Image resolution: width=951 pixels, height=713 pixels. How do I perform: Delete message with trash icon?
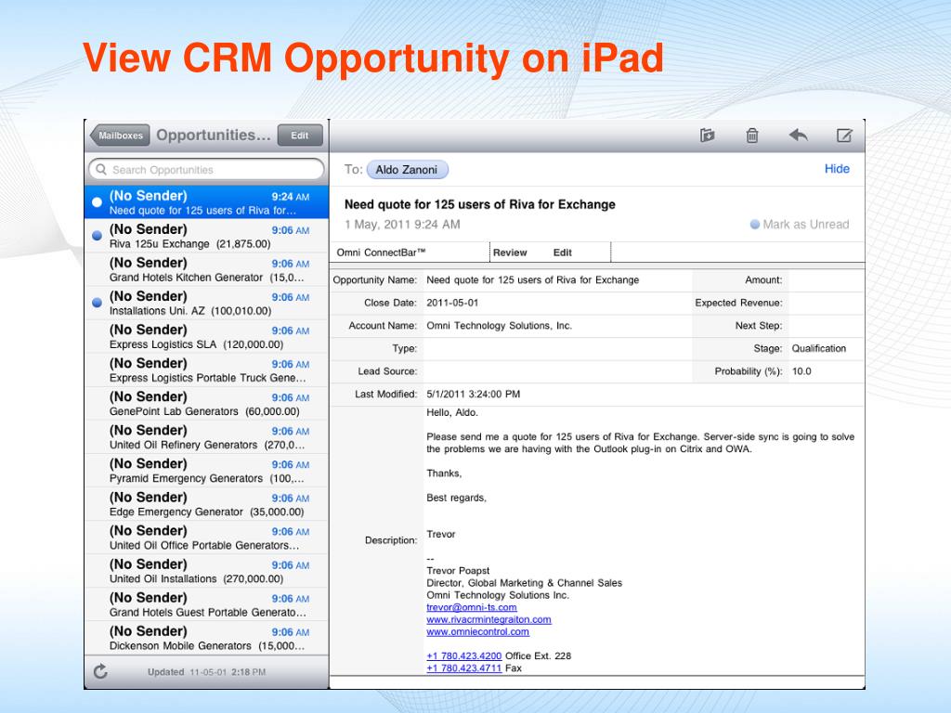coord(752,136)
